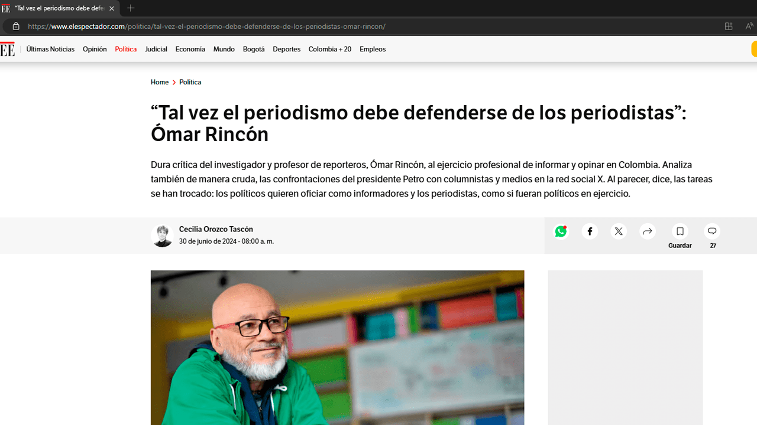Click the share arrow icon

648,231
